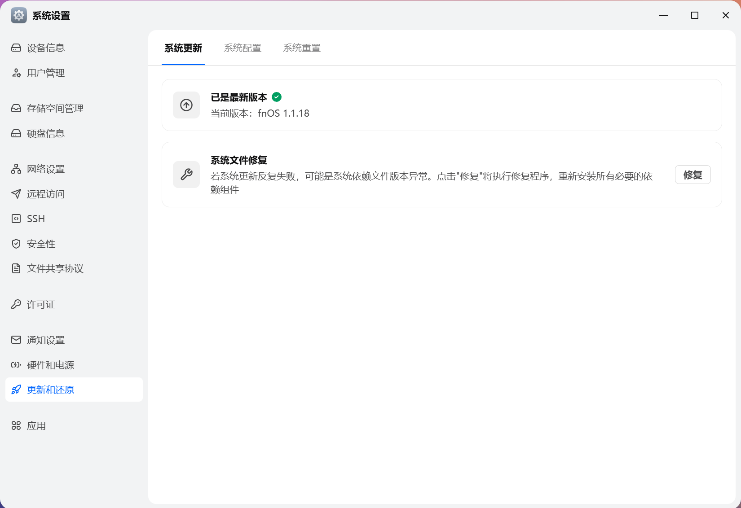This screenshot has width=741, height=508.
Task: Go to 许可证 page
Action: point(74,304)
